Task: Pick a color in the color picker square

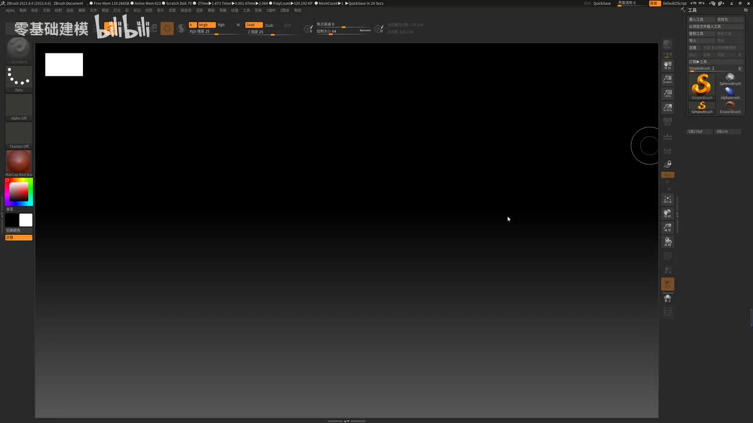Action: (18, 192)
